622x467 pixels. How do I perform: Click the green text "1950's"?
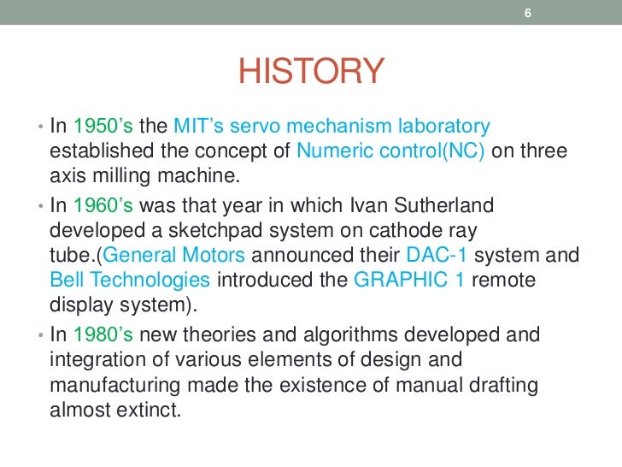pos(103,126)
